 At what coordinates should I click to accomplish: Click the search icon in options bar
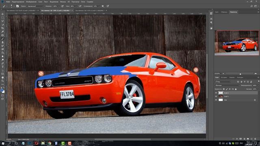click(251, 6)
